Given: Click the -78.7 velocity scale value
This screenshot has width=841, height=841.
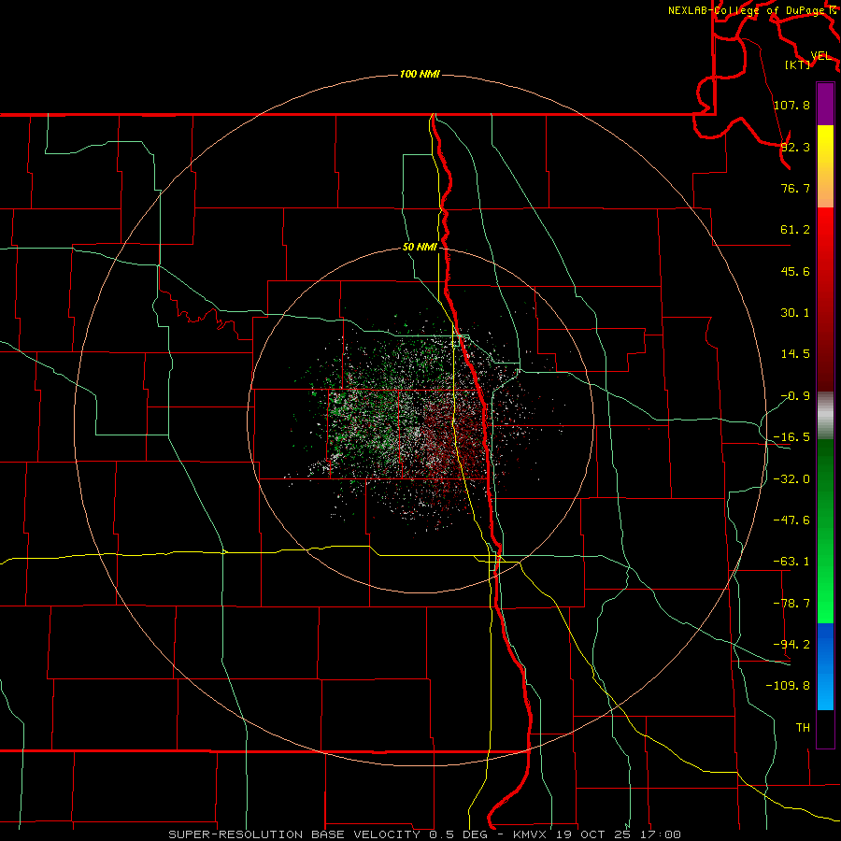Looking at the screenshot, I should click(791, 604).
